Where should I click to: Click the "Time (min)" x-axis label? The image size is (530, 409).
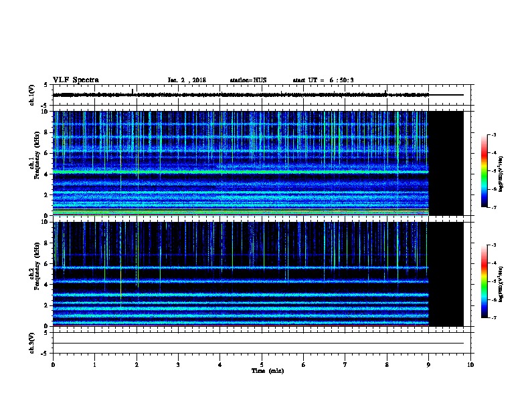[268, 371]
